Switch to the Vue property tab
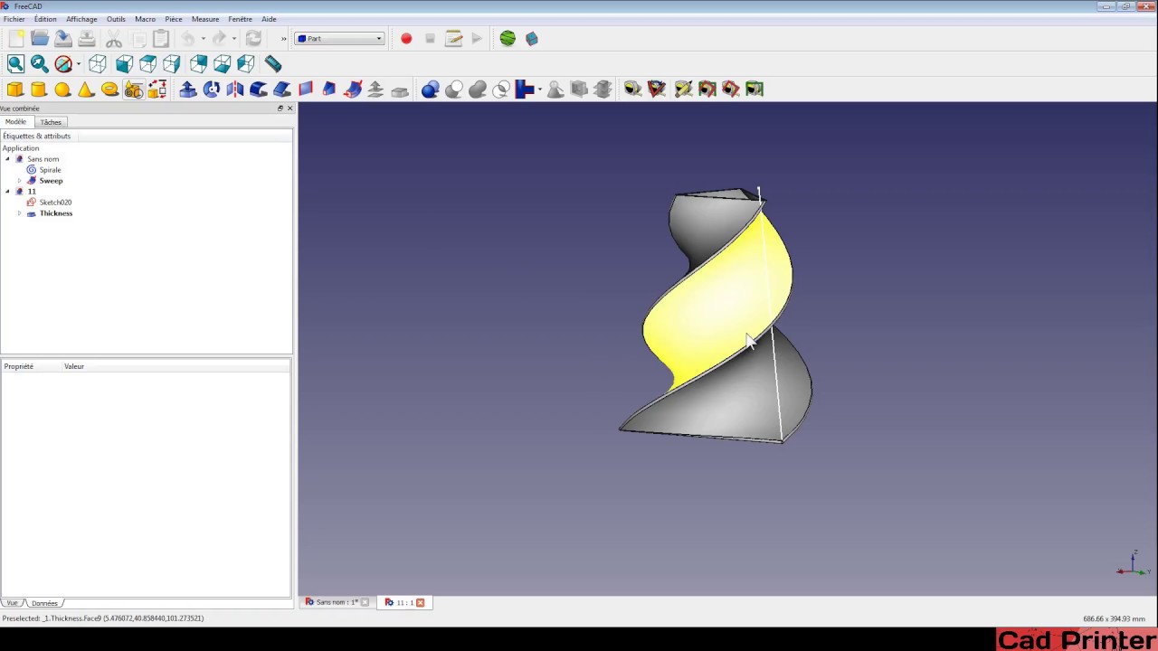The image size is (1158, 651). tap(12, 603)
